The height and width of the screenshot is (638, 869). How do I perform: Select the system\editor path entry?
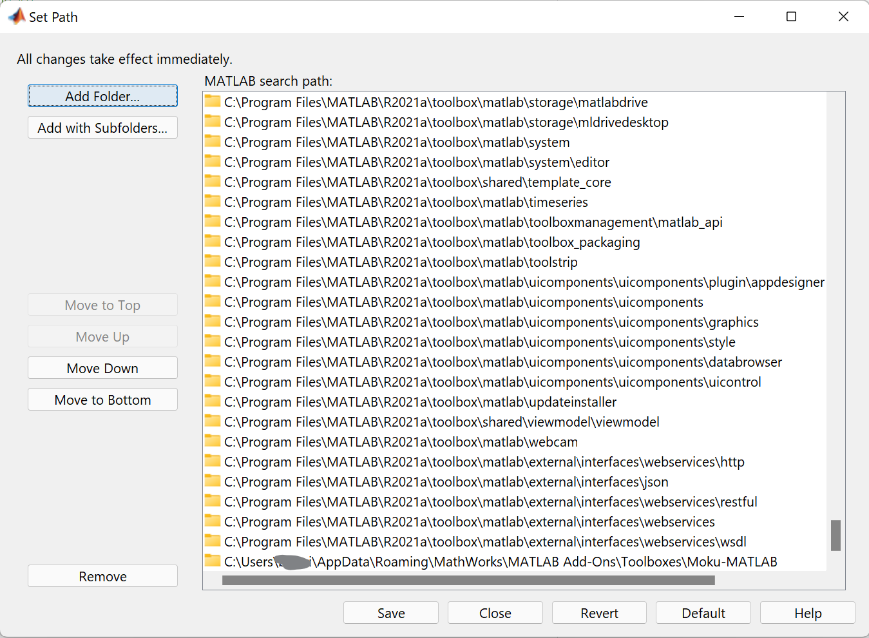417,162
